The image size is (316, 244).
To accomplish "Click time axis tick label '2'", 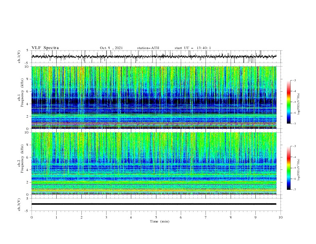I will 81,217.
